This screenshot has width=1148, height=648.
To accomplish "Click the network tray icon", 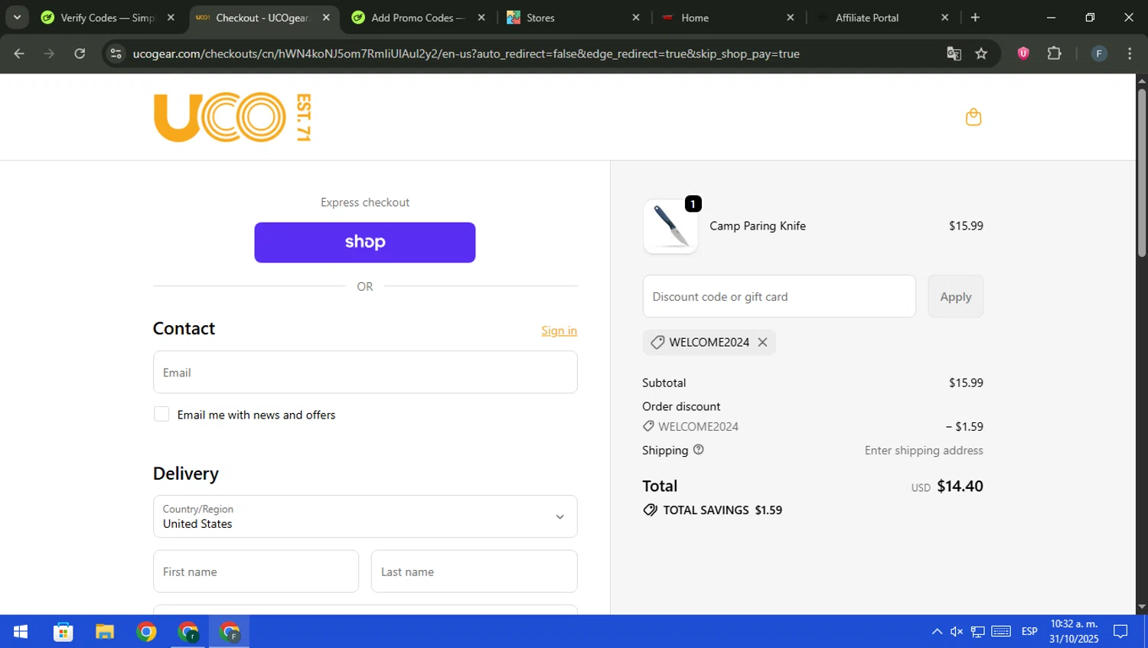I will [978, 632].
